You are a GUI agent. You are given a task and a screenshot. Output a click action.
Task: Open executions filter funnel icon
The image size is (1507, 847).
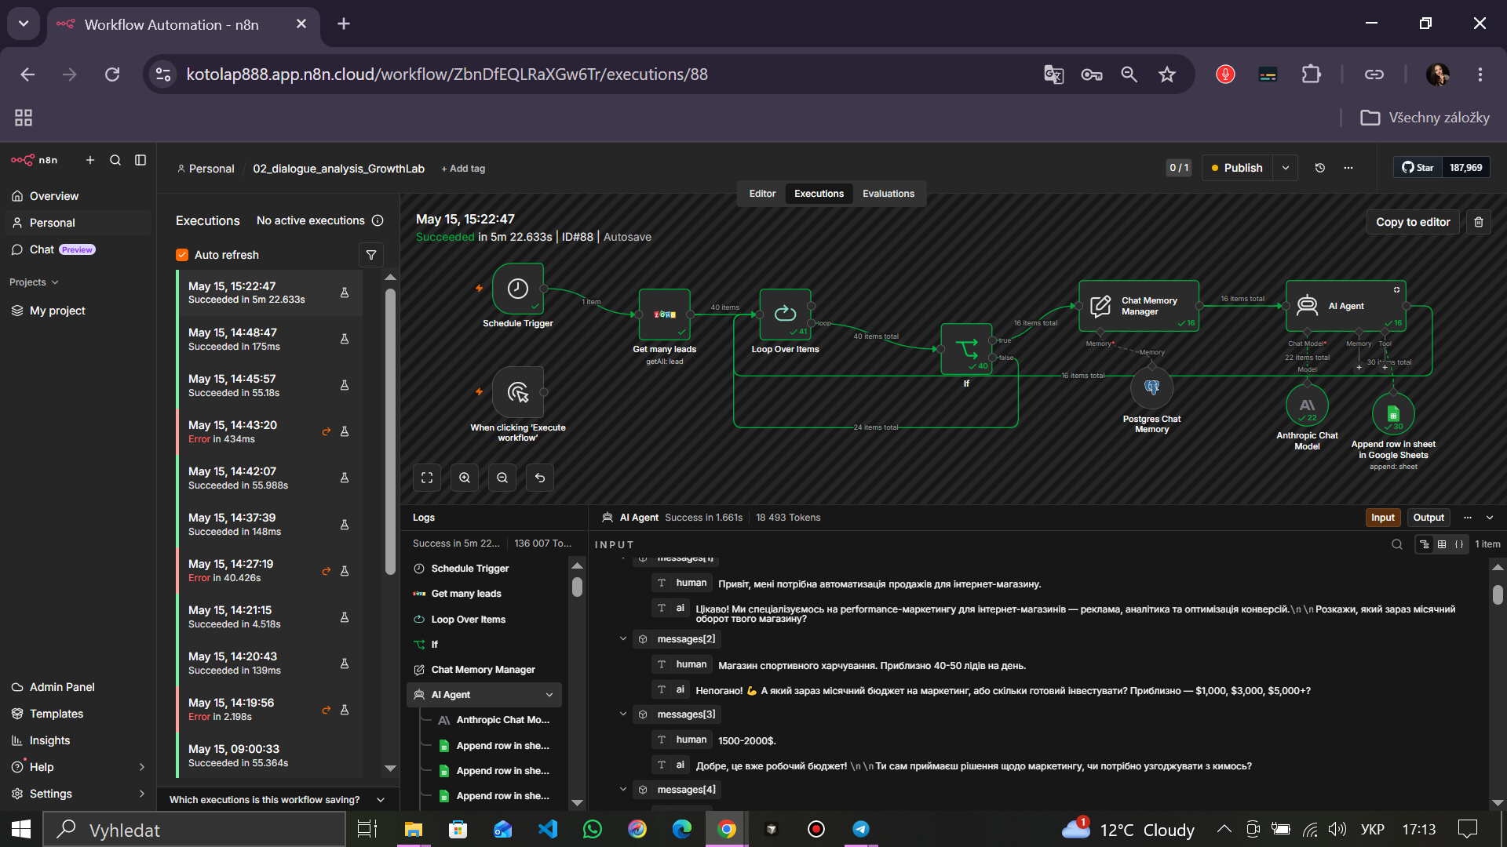pos(371,255)
